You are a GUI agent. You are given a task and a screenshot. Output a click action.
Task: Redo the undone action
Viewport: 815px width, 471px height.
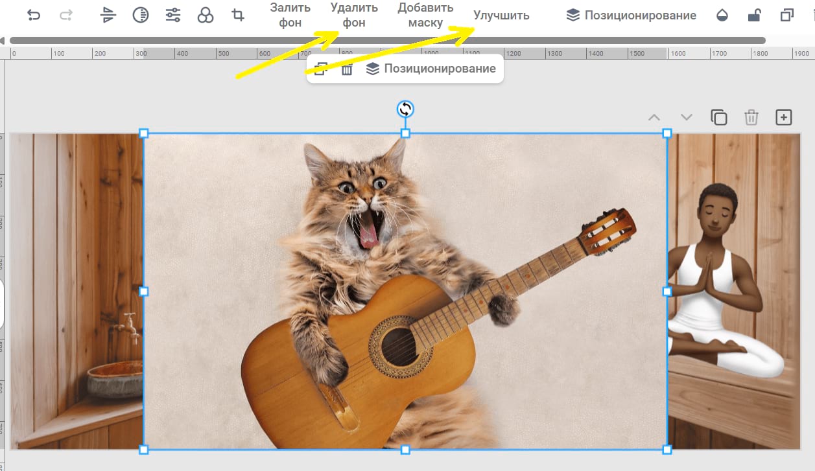click(x=66, y=16)
